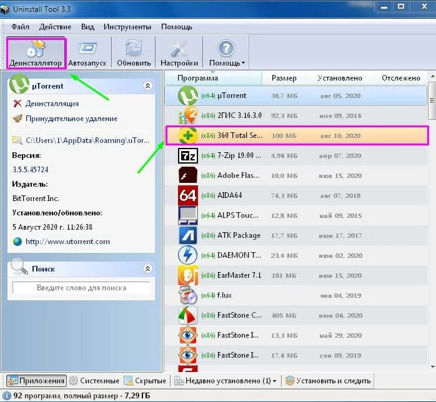Open the http://www.utorrent.com link
Image resolution: width=436 pixels, height=402 pixels.
pyautogui.click(x=67, y=242)
